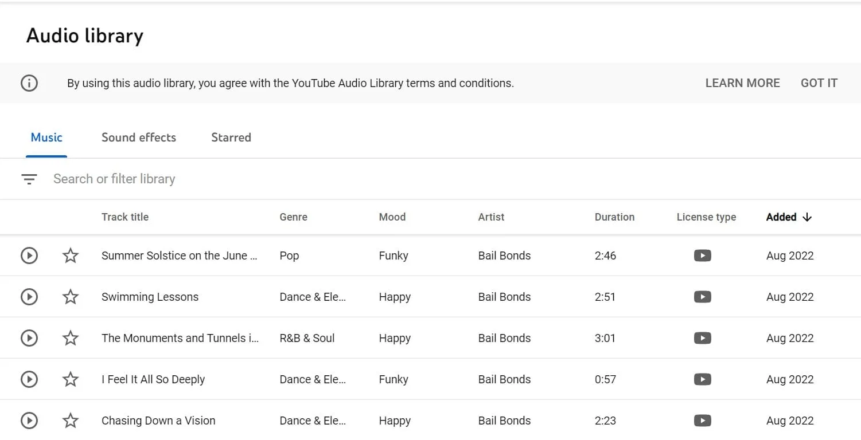Click YouTube license icon for The Monuments
The image size is (861, 440).
click(x=703, y=338)
